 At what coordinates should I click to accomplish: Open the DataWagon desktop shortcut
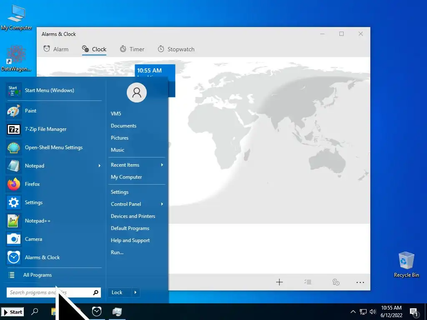16,58
